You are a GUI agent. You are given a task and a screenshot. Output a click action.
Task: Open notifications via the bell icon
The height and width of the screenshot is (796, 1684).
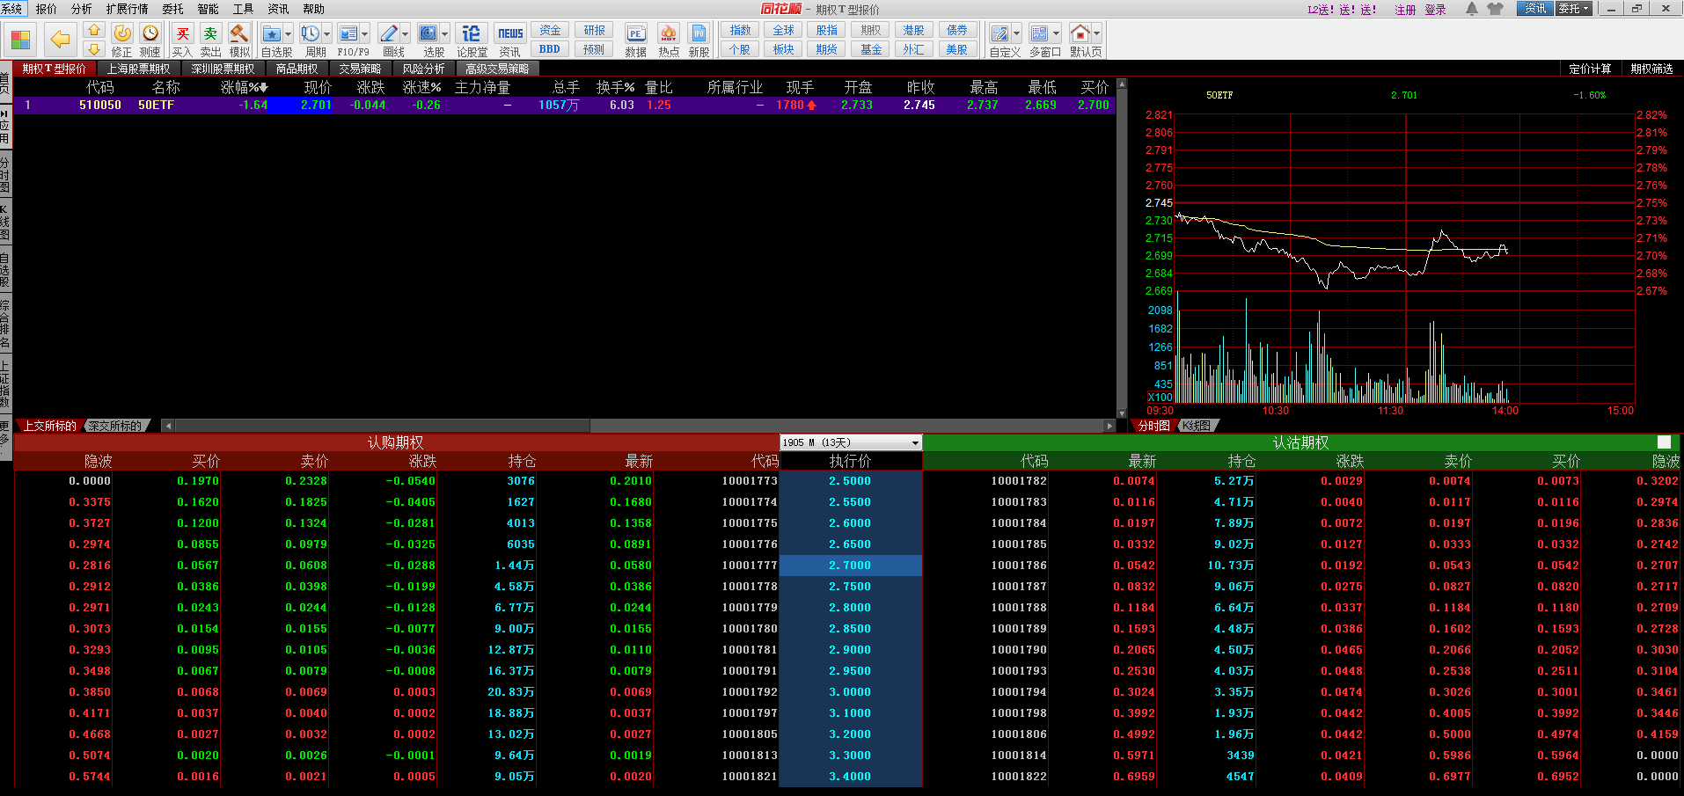[1471, 9]
